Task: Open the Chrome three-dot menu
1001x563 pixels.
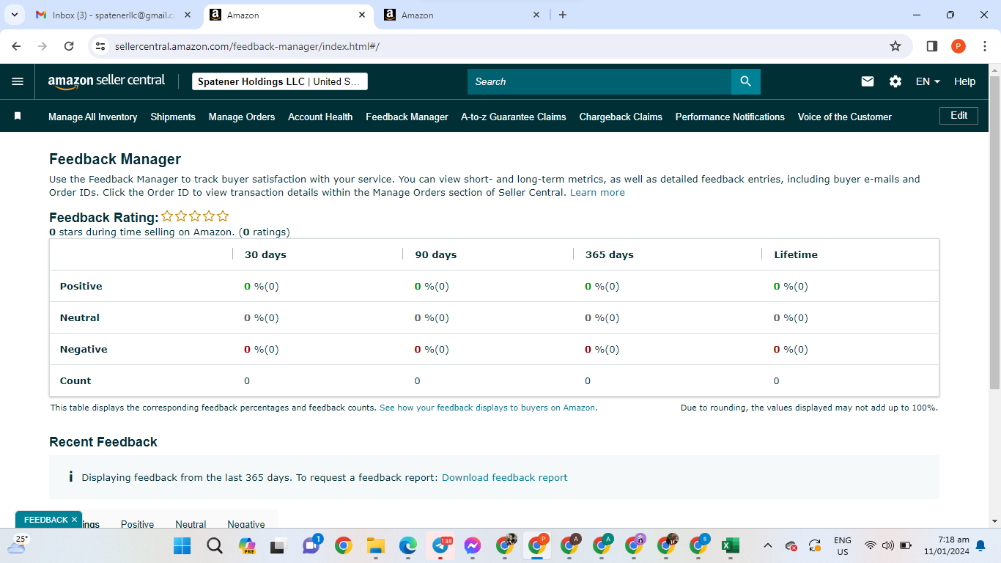Action: click(984, 46)
